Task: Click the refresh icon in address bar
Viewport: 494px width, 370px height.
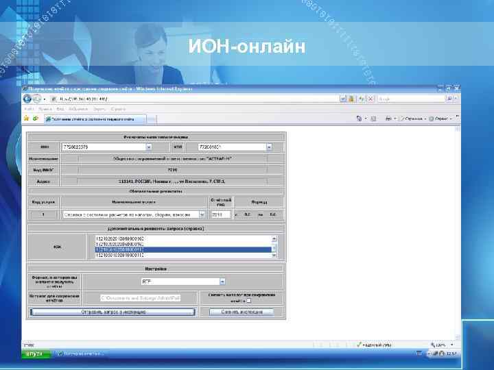Action: pos(362,99)
